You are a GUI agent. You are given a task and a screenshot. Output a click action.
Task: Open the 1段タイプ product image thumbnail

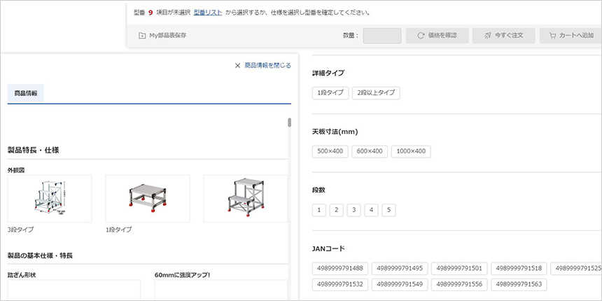(147, 199)
